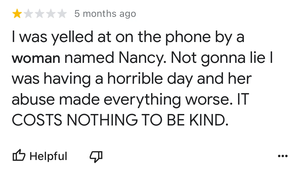Click the "5 months ago" timestamp
Screen dimensions: 305x179
coord(105,14)
